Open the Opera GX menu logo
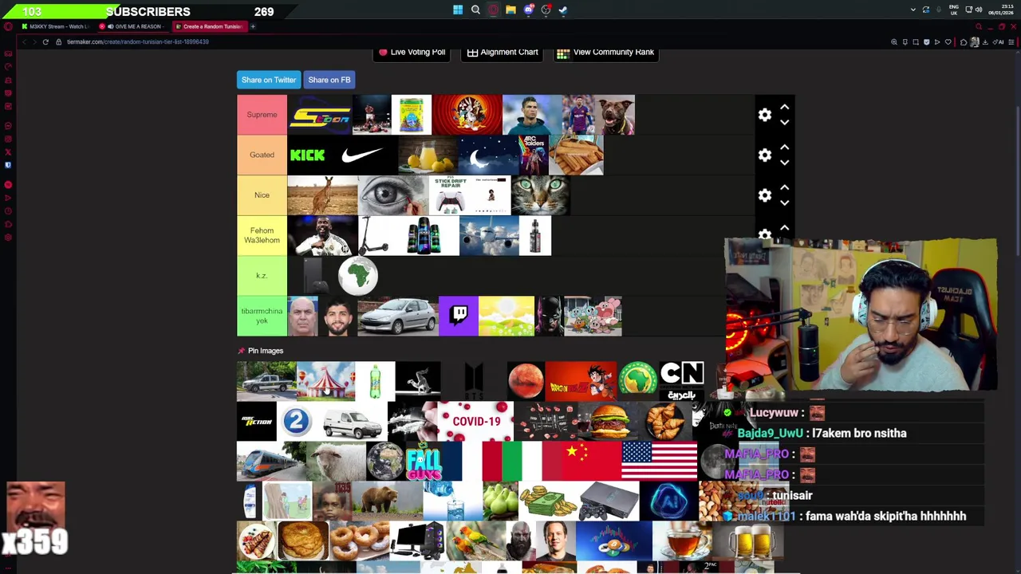Screen dimensions: 1021x574 [x=8, y=26]
